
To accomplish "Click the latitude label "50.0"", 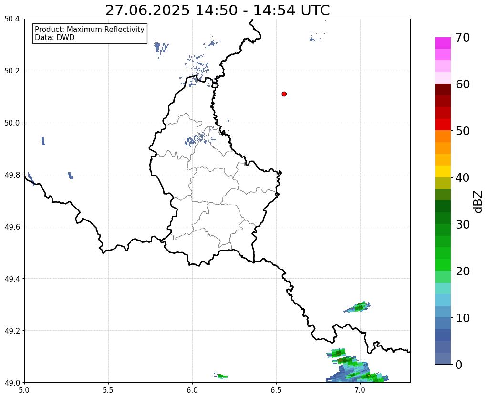I will click(12, 123).
